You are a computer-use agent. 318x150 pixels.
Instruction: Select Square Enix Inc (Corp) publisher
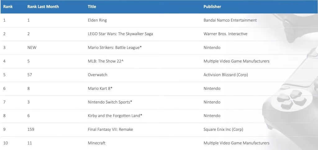point(223,129)
